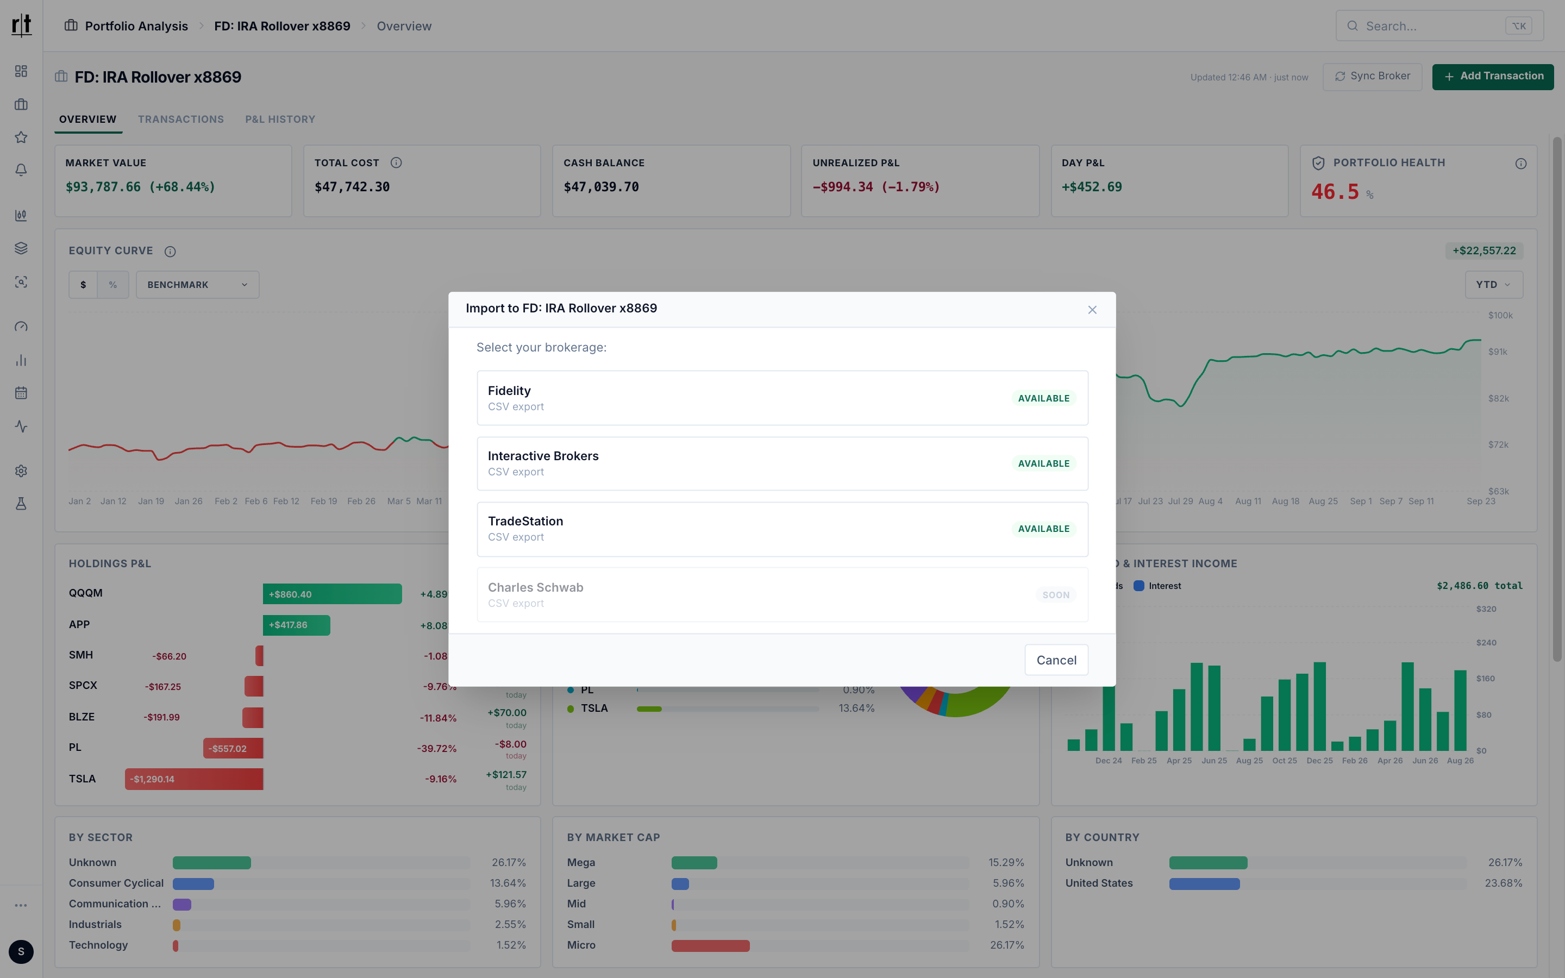
Task: Open the watchlist star icon in sidebar
Action: pyautogui.click(x=21, y=137)
